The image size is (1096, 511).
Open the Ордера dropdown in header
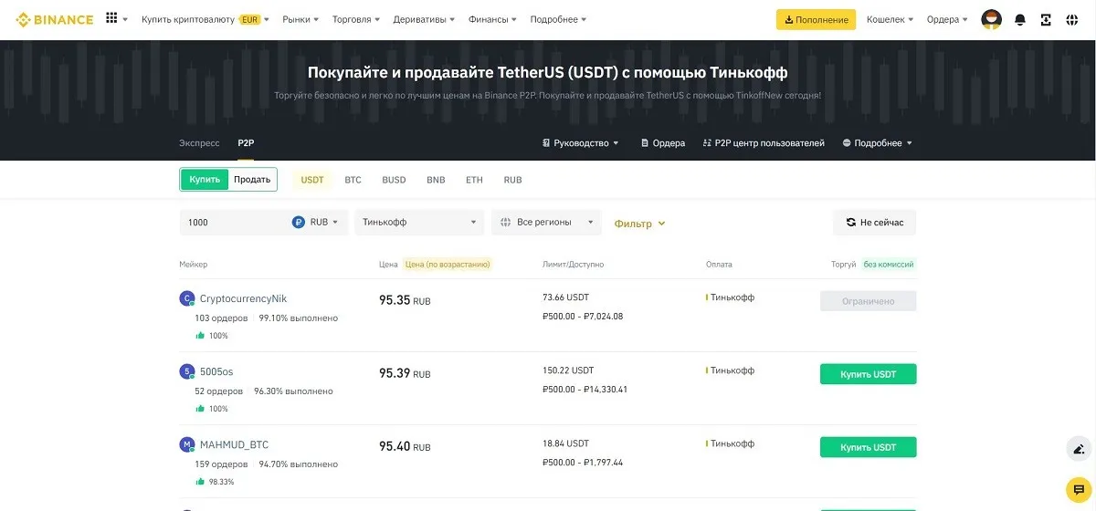coord(947,19)
